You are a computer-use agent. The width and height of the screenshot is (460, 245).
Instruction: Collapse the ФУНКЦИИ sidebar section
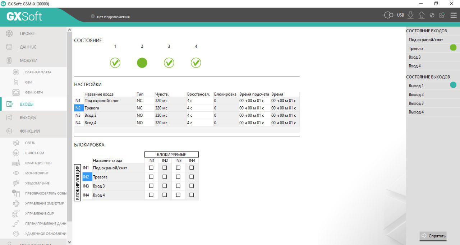[x=33, y=131]
